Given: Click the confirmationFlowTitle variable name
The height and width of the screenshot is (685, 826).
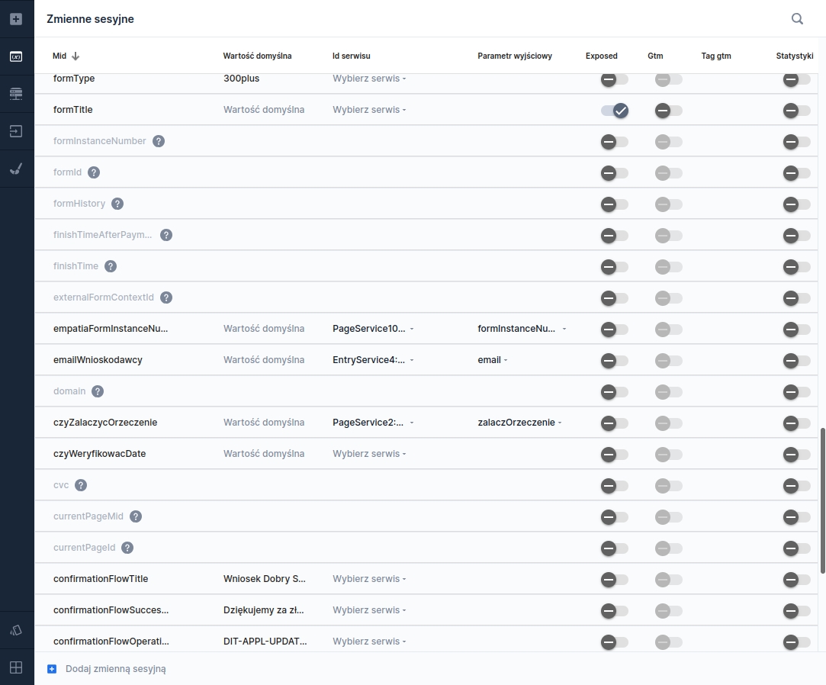Looking at the screenshot, I should (x=101, y=579).
